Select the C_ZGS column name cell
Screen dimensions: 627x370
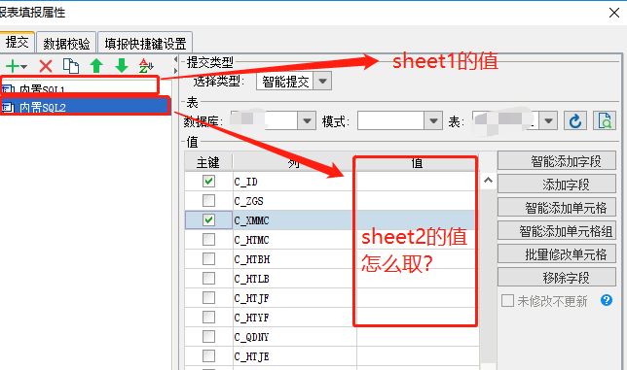pyautogui.click(x=294, y=201)
